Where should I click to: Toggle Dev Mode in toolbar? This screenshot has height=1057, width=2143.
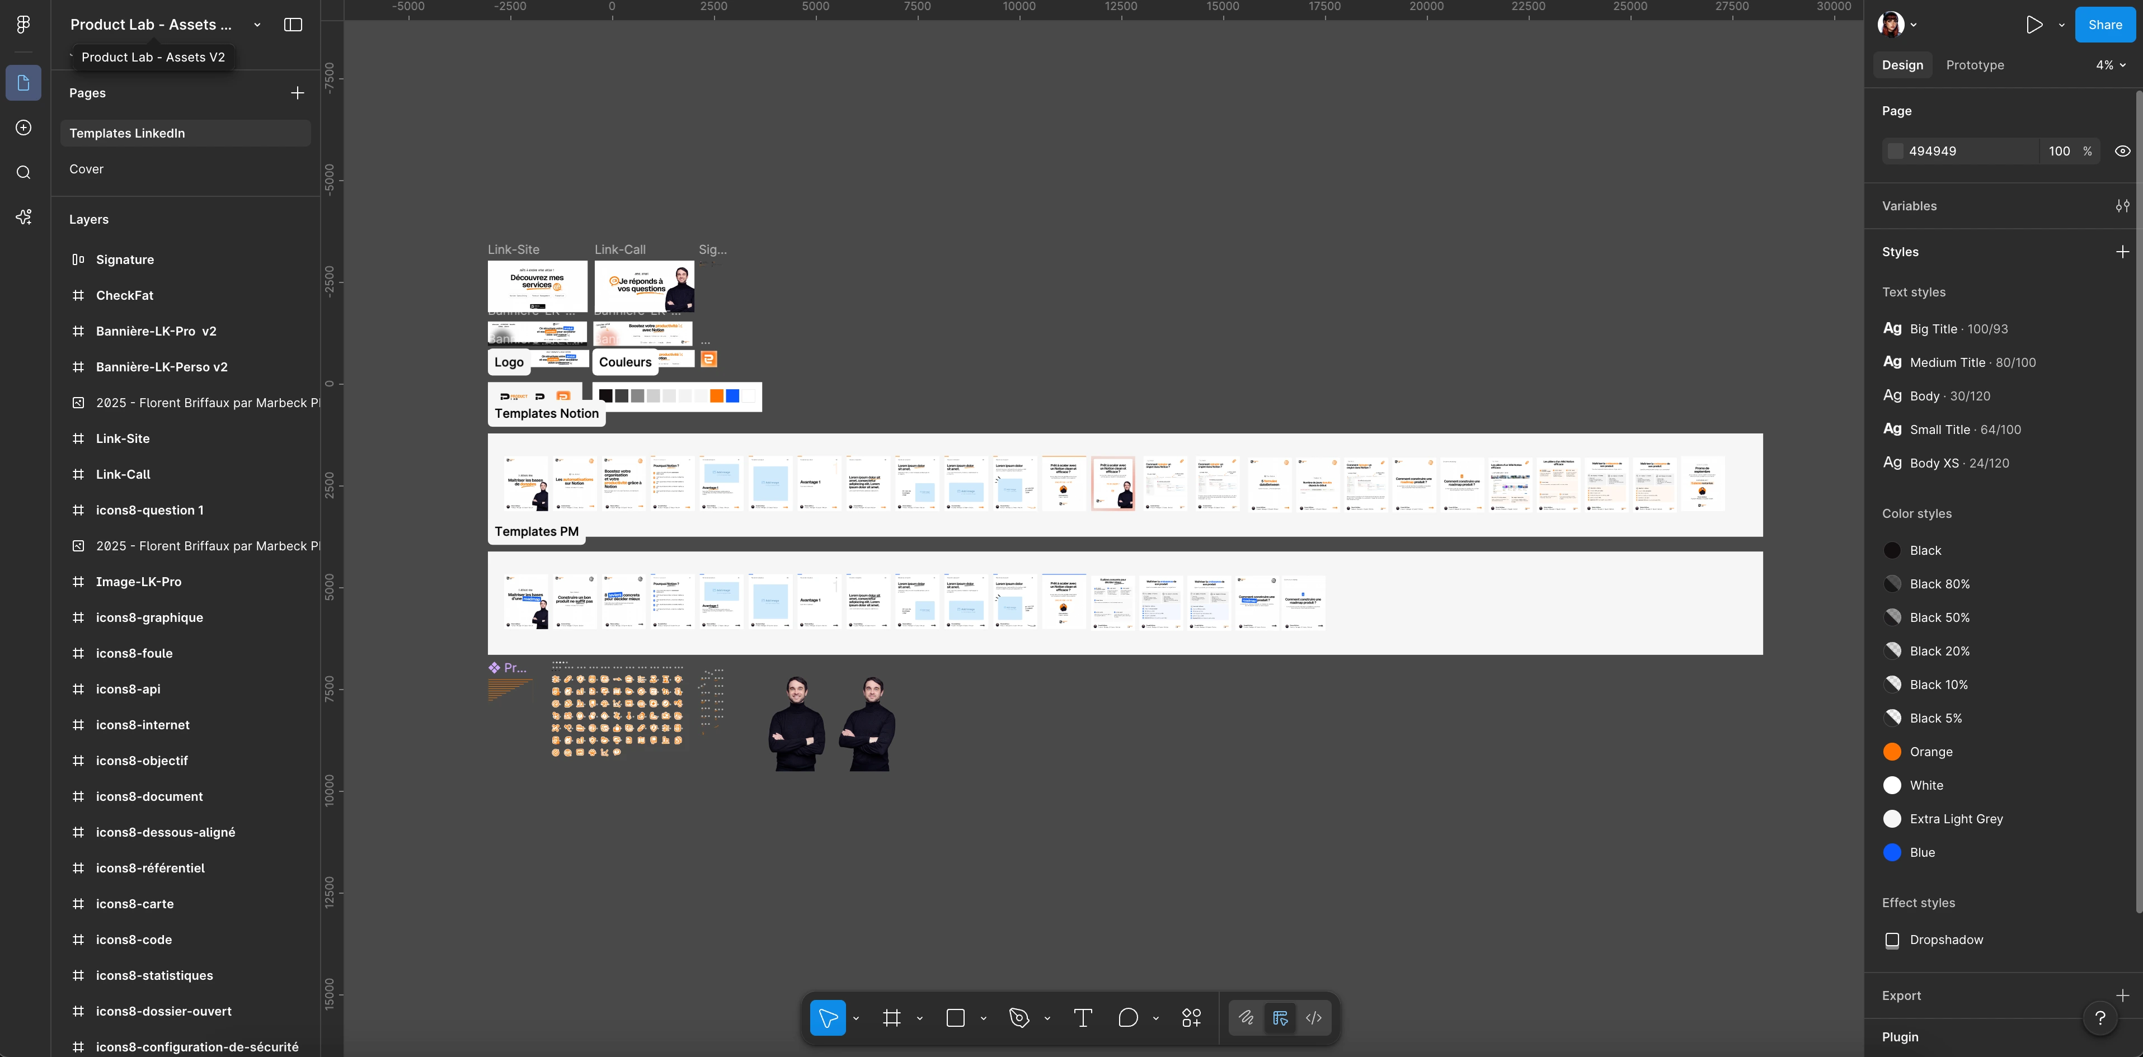1314,1018
